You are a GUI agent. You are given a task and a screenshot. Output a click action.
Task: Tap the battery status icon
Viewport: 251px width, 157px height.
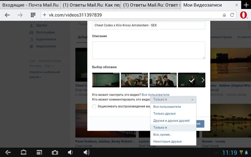(x=246, y=152)
